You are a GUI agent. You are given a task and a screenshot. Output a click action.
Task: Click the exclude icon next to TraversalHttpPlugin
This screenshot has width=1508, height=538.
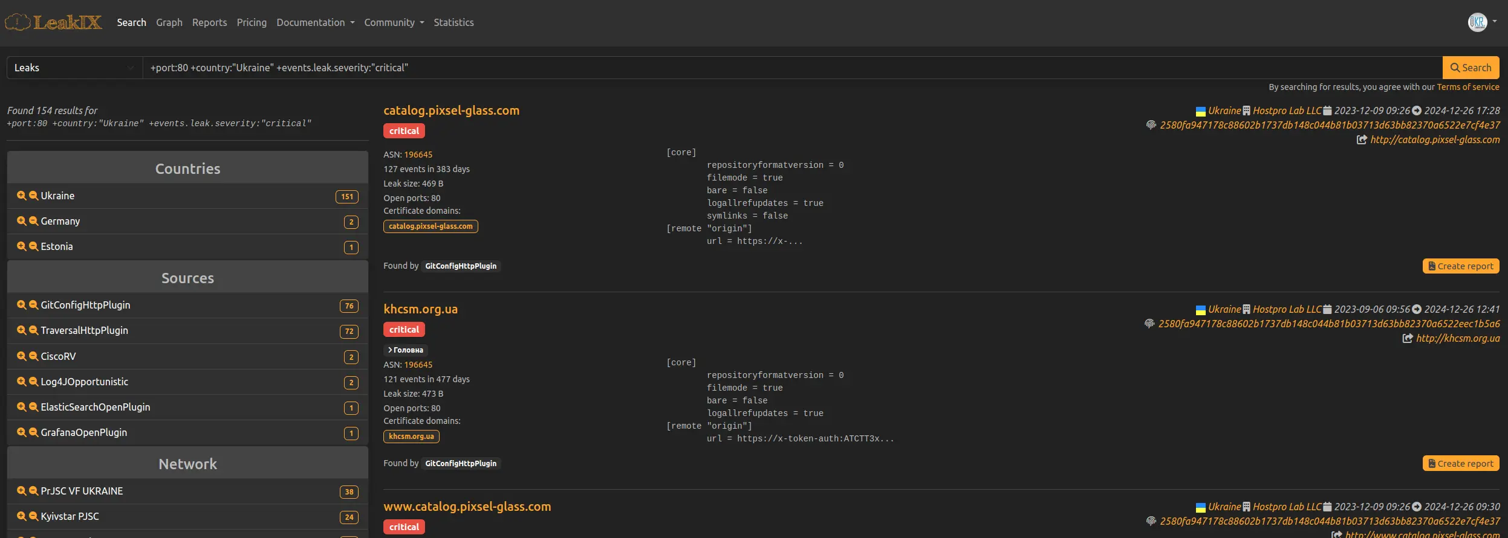[34, 330]
